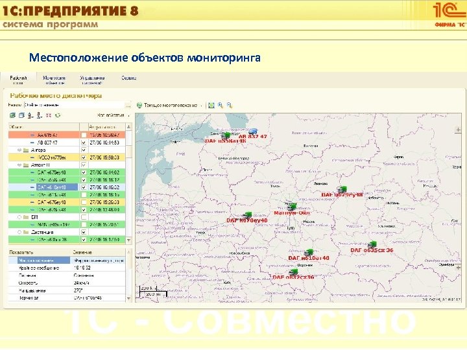This screenshot has height=350, width=467.
Task: Open the filter selection ellipsis button
Action: (128, 105)
